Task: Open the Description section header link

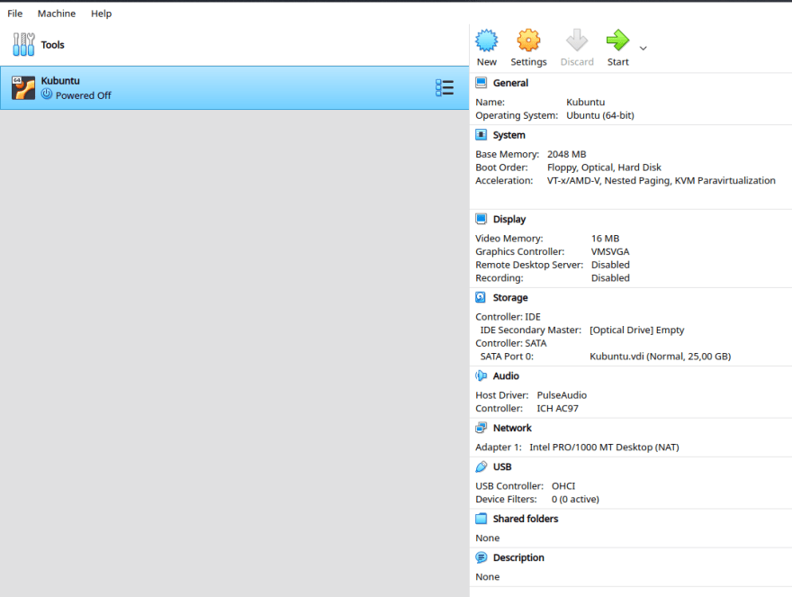Action: click(518, 558)
